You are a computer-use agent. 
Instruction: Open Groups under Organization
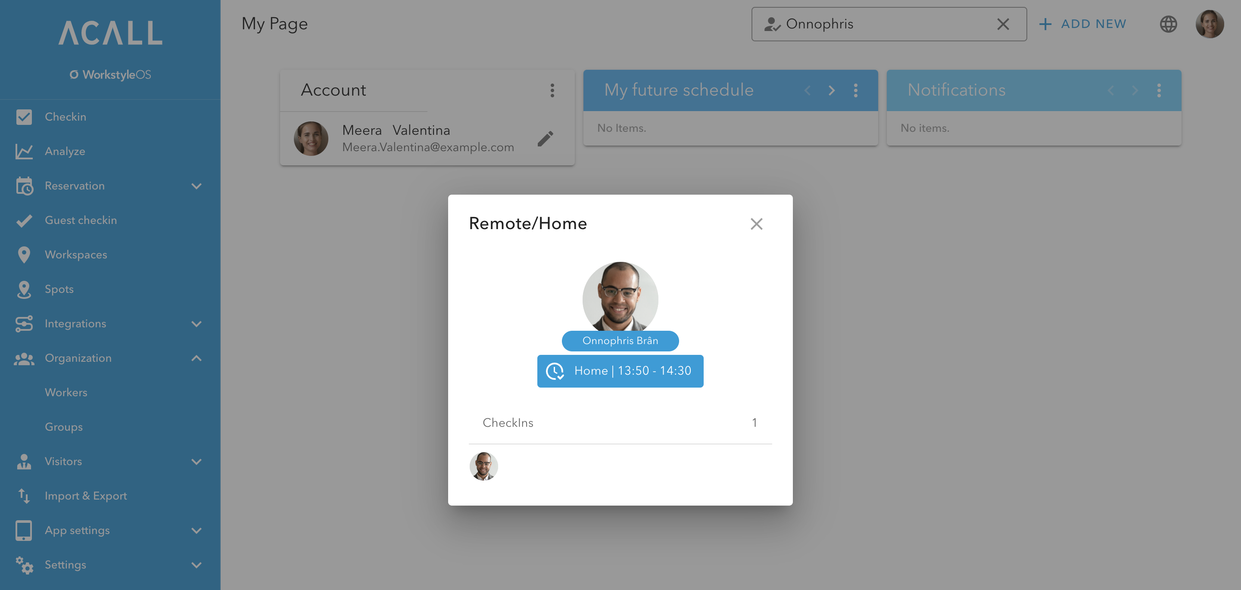pyautogui.click(x=110, y=427)
